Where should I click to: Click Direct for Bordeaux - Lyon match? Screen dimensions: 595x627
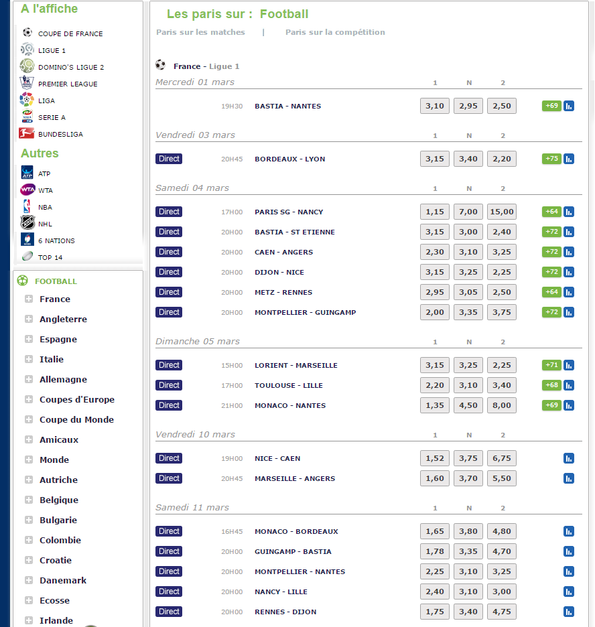point(169,159)
